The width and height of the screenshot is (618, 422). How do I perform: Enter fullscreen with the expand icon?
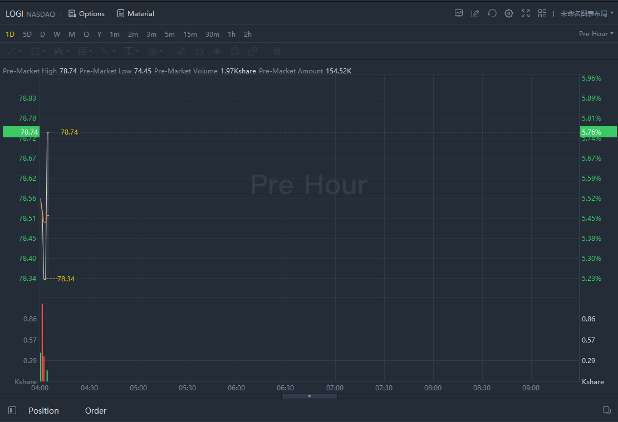click(x=526, y=13)
